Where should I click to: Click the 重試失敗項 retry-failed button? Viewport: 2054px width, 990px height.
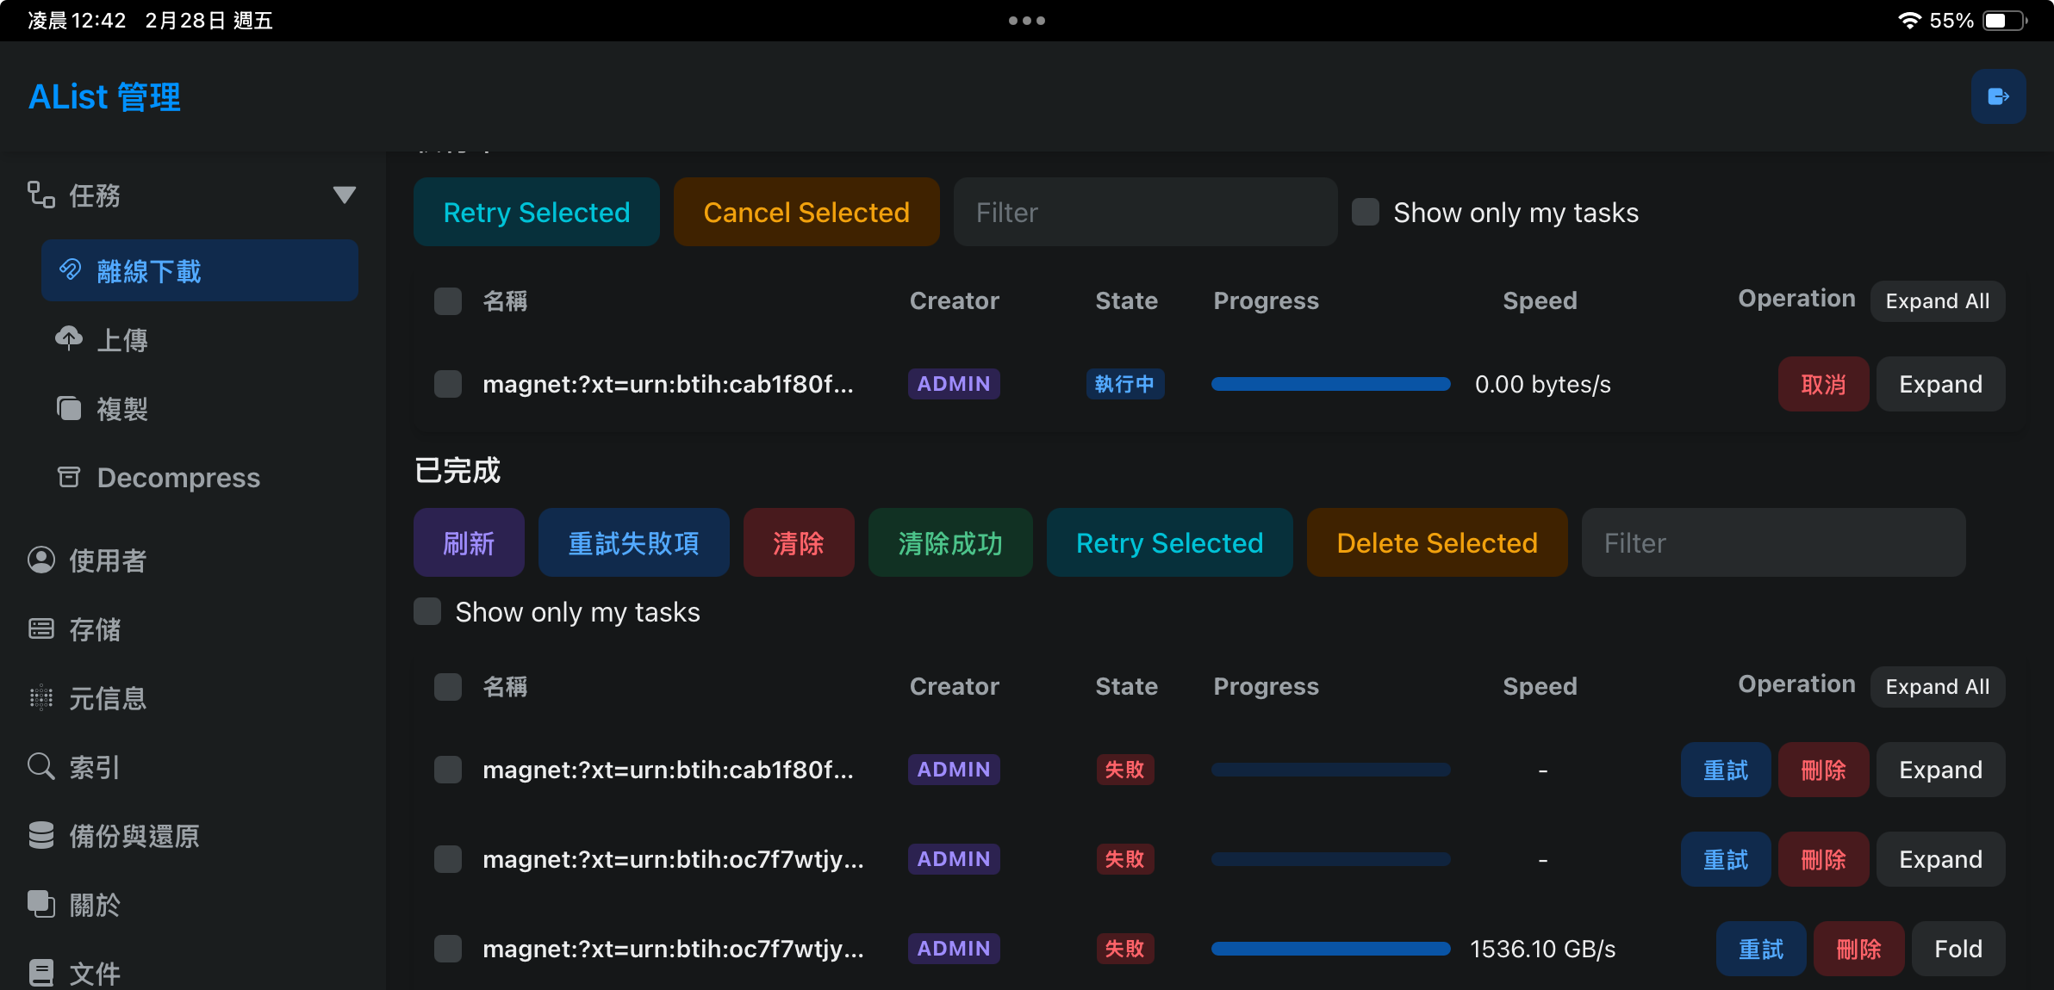634,542
